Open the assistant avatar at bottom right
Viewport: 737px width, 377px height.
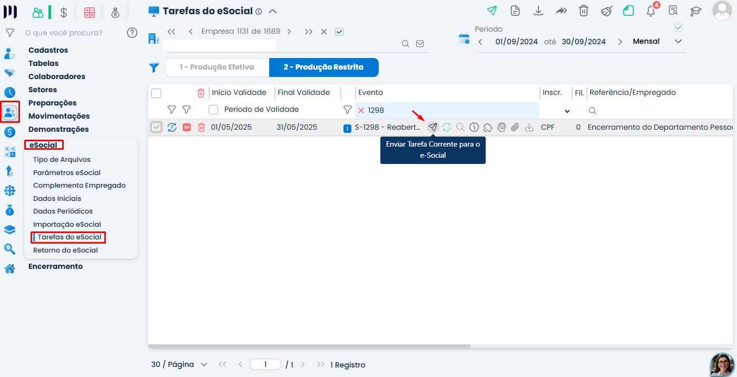tap(722, 364)
